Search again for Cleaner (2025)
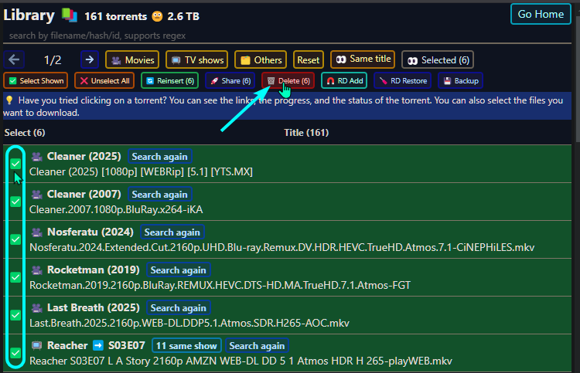This screenshot has height=373, width=580. tap(160, 157)
